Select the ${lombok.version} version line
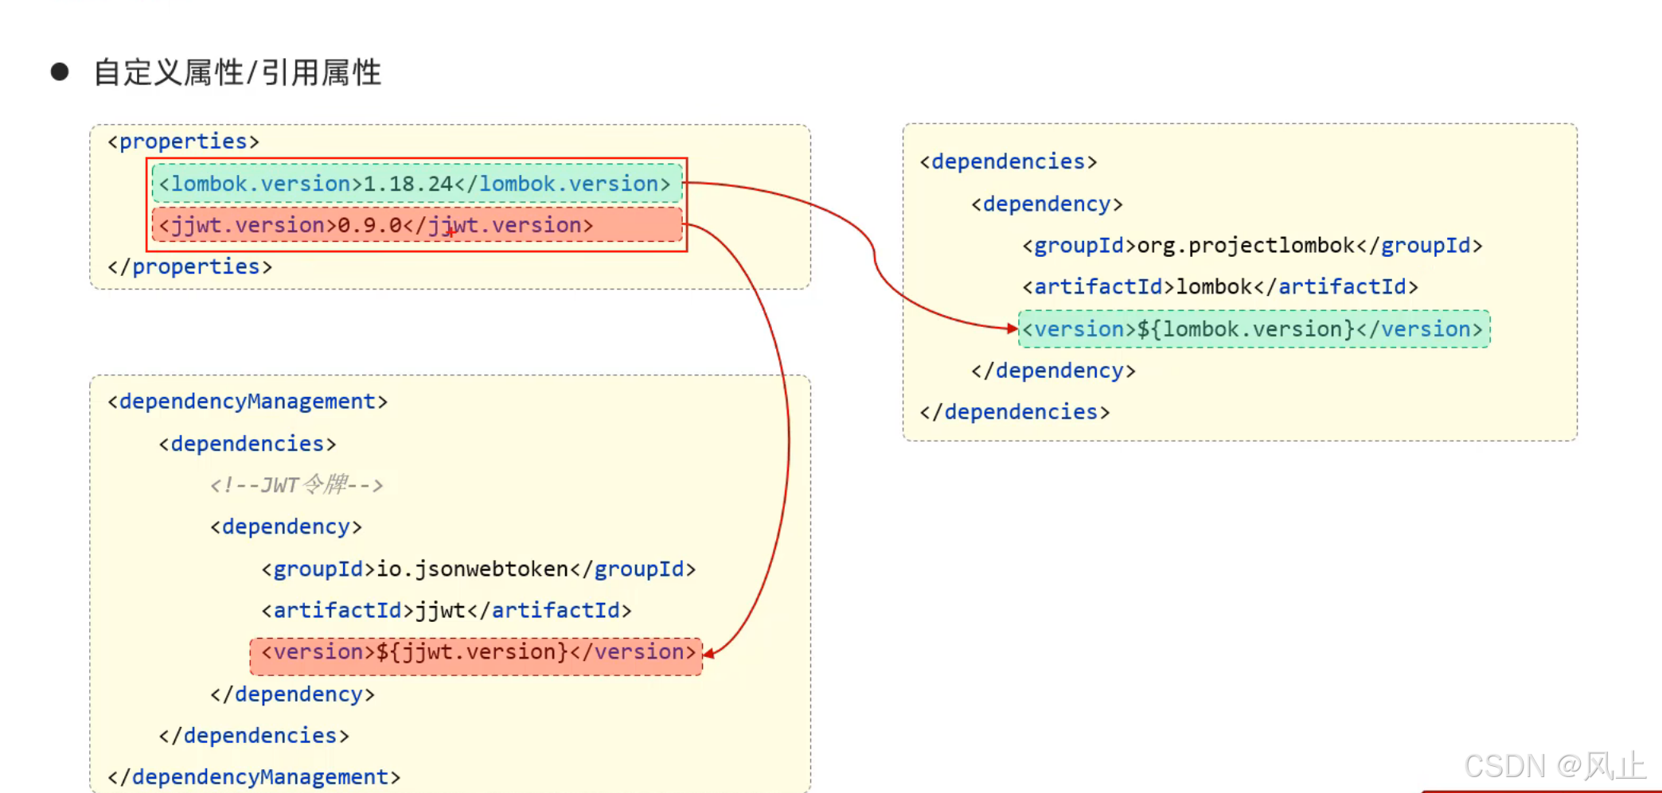This screenshot has width=1662, height=793. coord(1254,329)
